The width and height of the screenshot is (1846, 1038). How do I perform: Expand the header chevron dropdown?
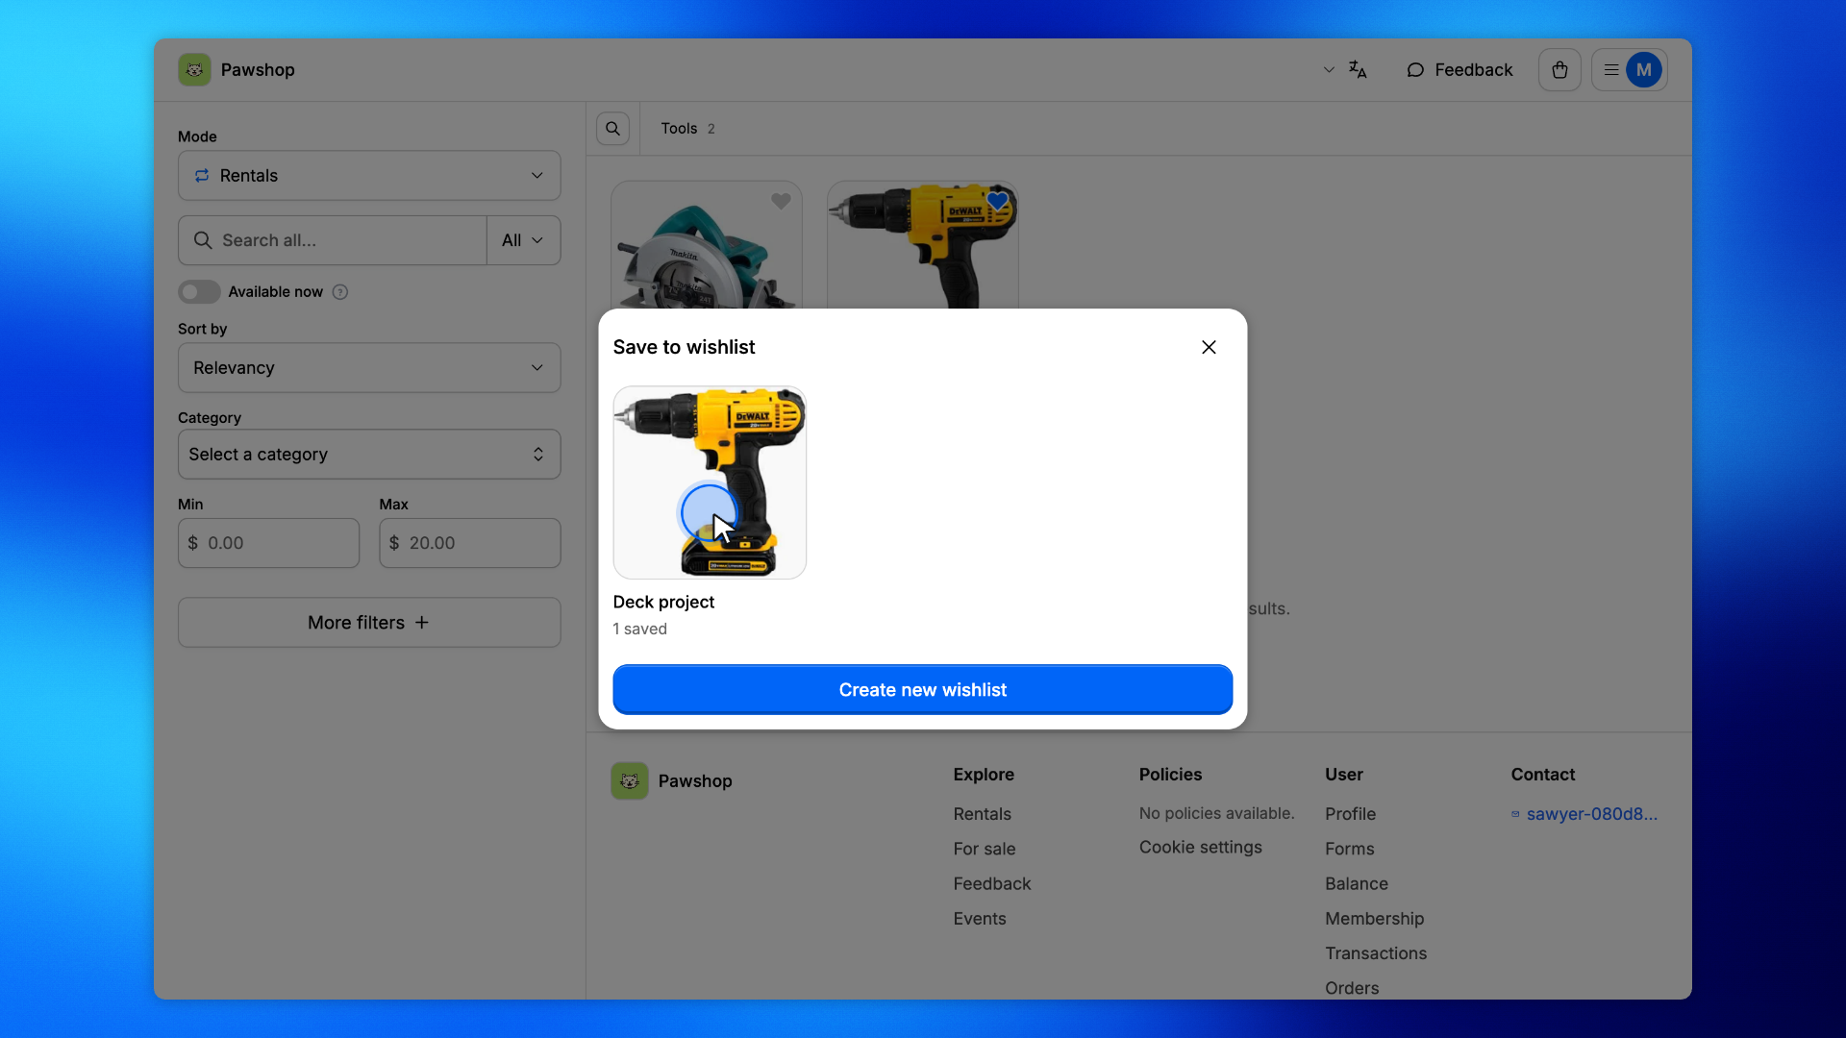1329,70
